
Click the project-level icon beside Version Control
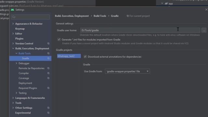tap(48, 44)
